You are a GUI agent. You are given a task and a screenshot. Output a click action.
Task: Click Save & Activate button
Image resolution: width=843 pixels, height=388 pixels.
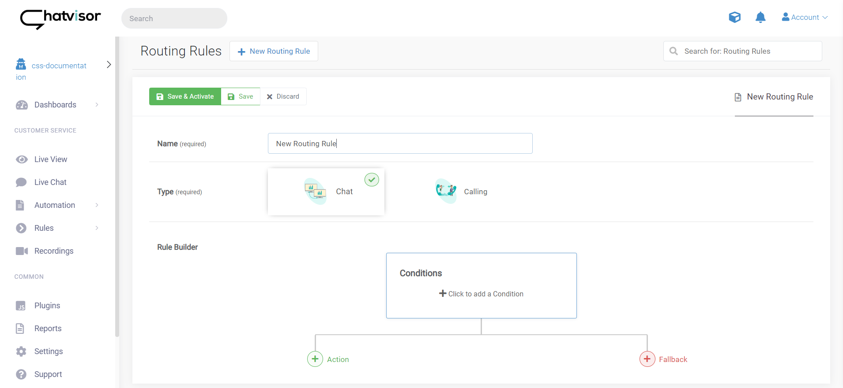point(185,96)
